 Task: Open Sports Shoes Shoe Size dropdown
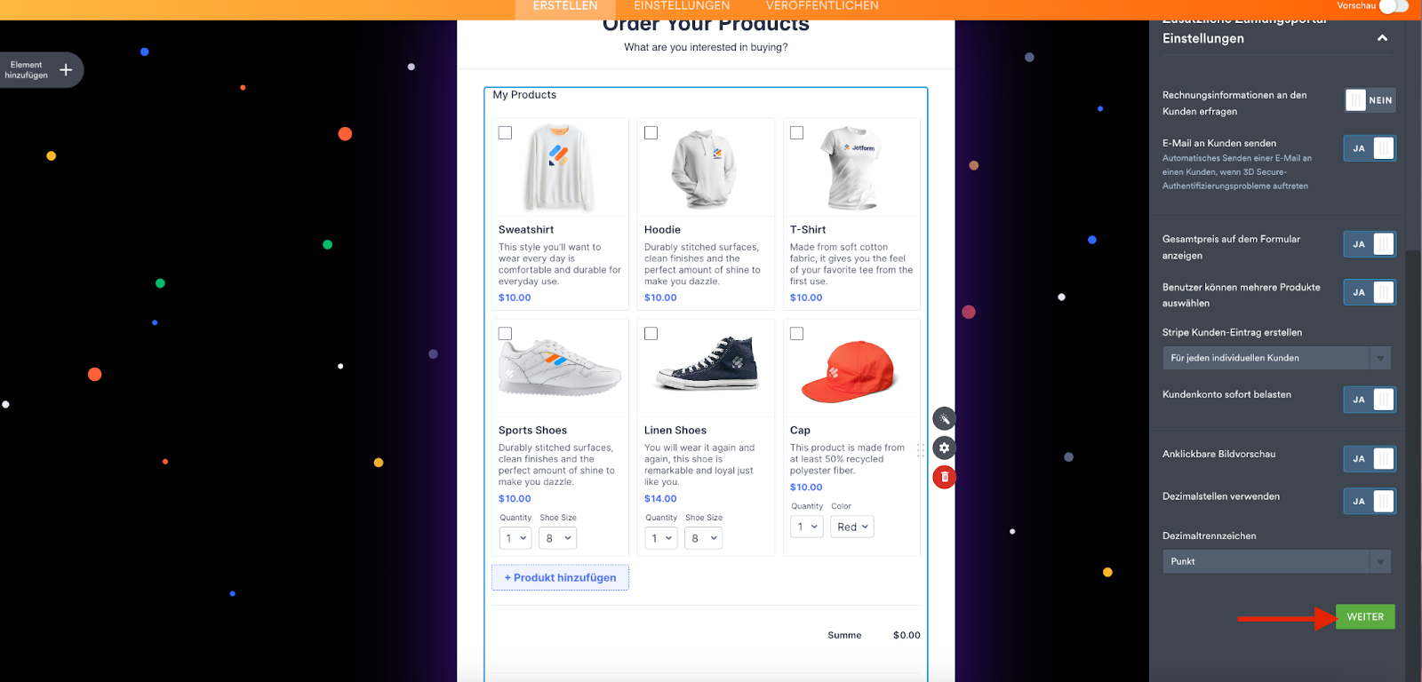(557, 538)
